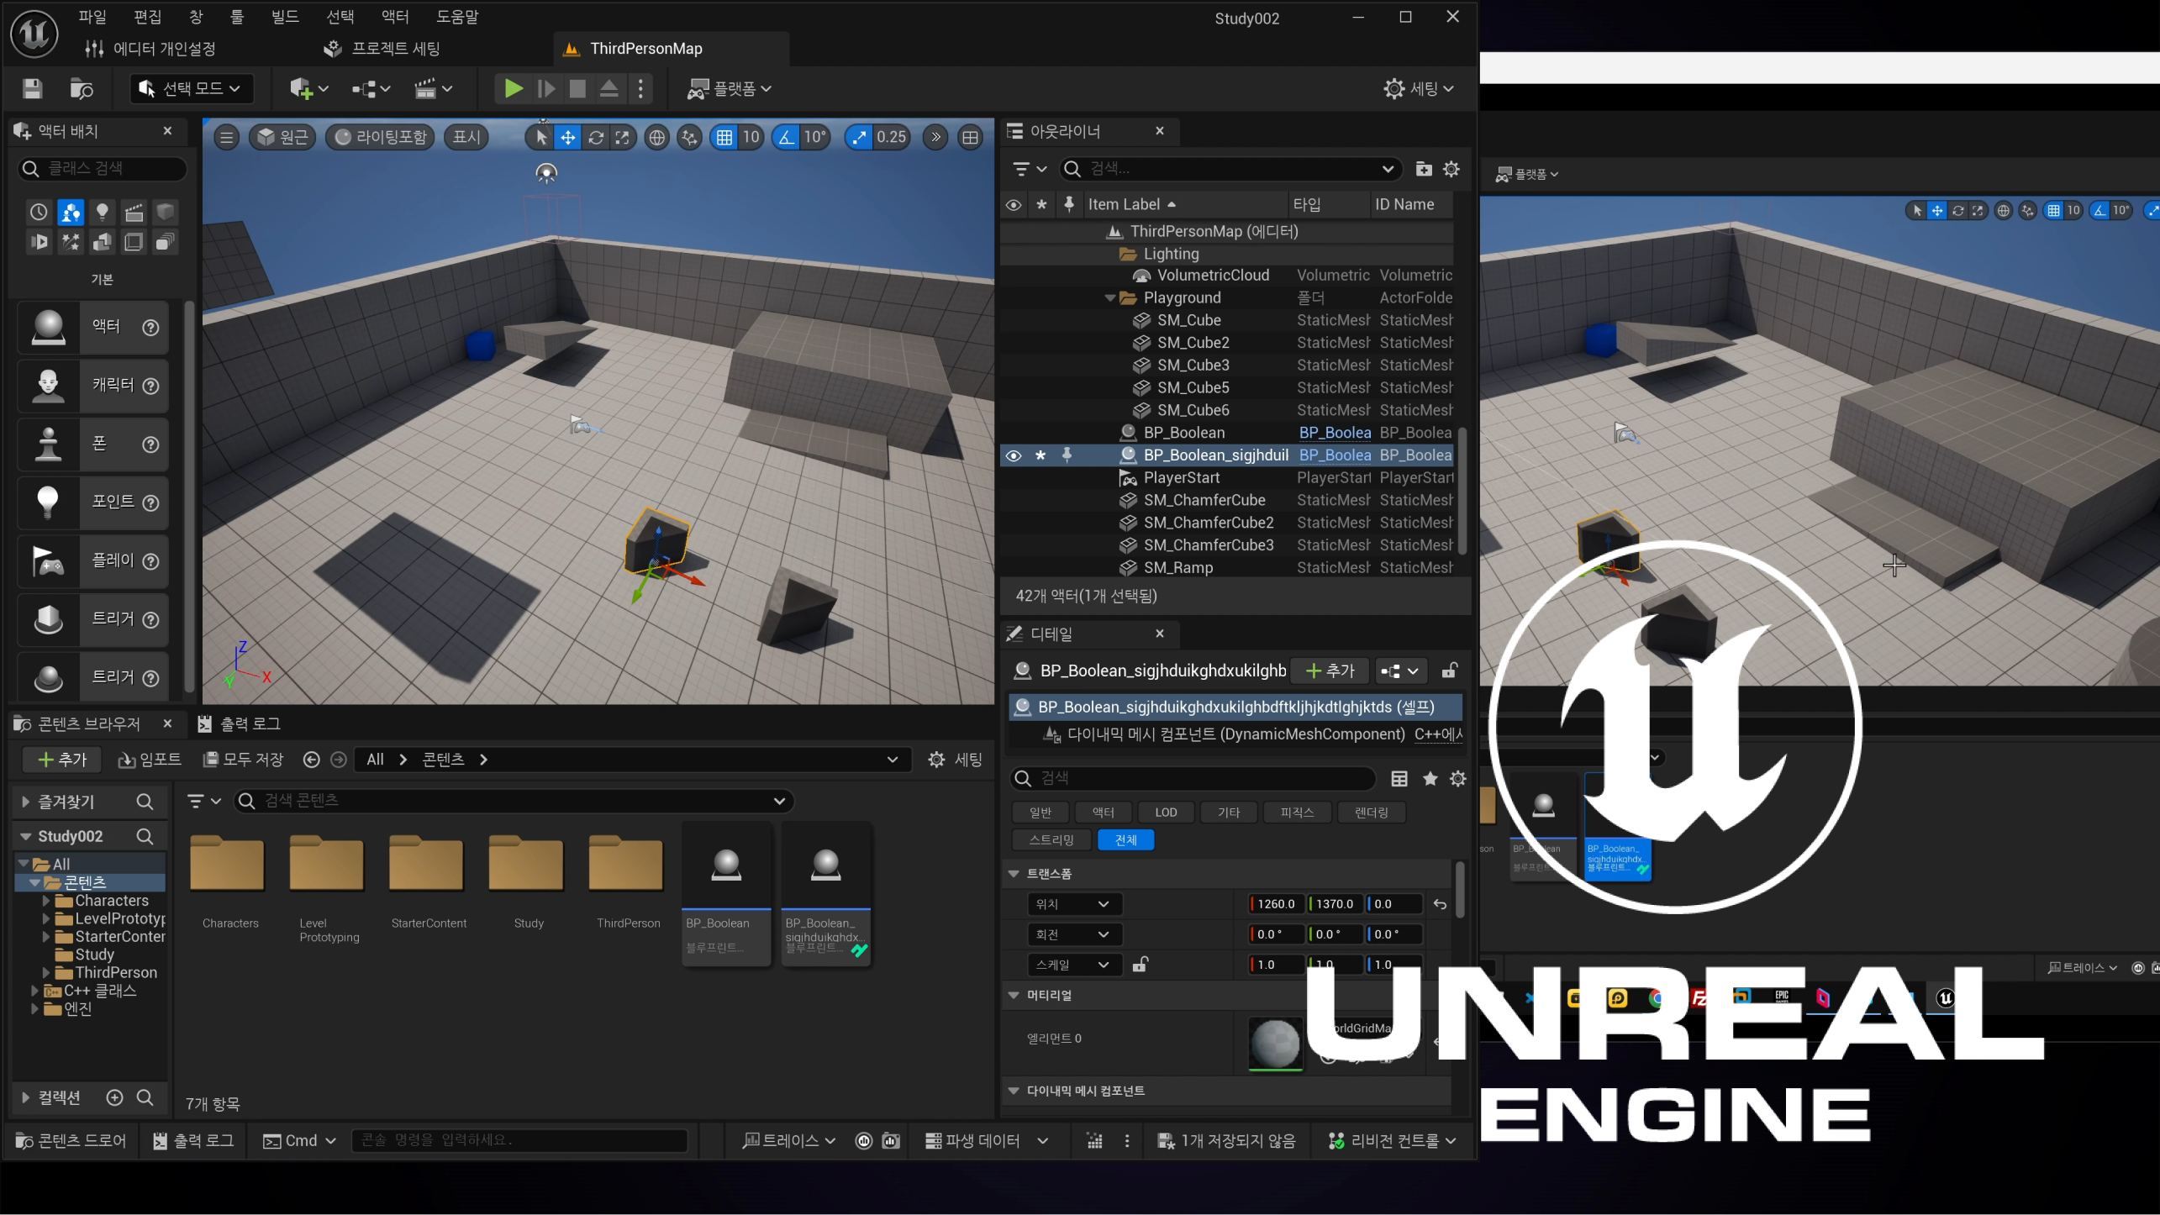Maximize or restore viewport layout icon
Screen dimensions: 2160x1215
pyautogui.click(x=970, y=137)
